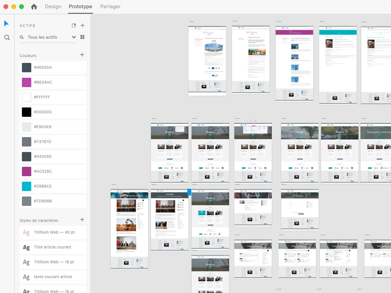Click the blue home-screen marker on the artboard
Image resolution: width=391 pixels, height=293 pixels.
(190, 192)
